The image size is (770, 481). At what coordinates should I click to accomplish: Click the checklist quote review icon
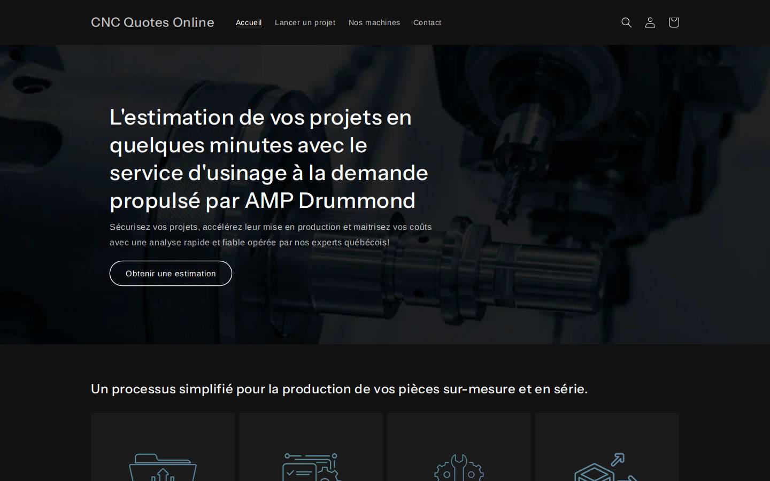tap(311, 467)
